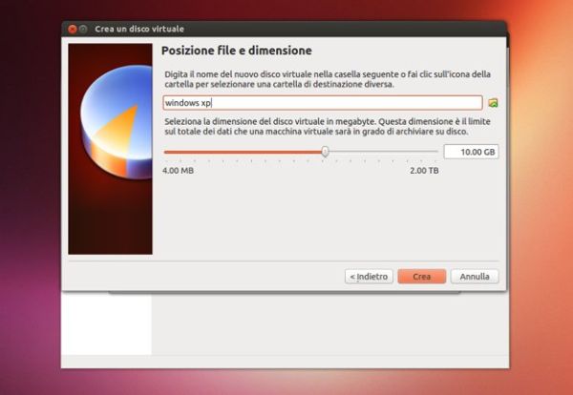Screen dimensions: 573x395
Task: Go back with the Indietro button
Action: pyautogui.click(x=369, y=276)
